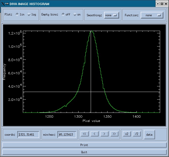Screen dimensions: 169x157
Task: Click the min/max input field
Action: click(67, 134)
